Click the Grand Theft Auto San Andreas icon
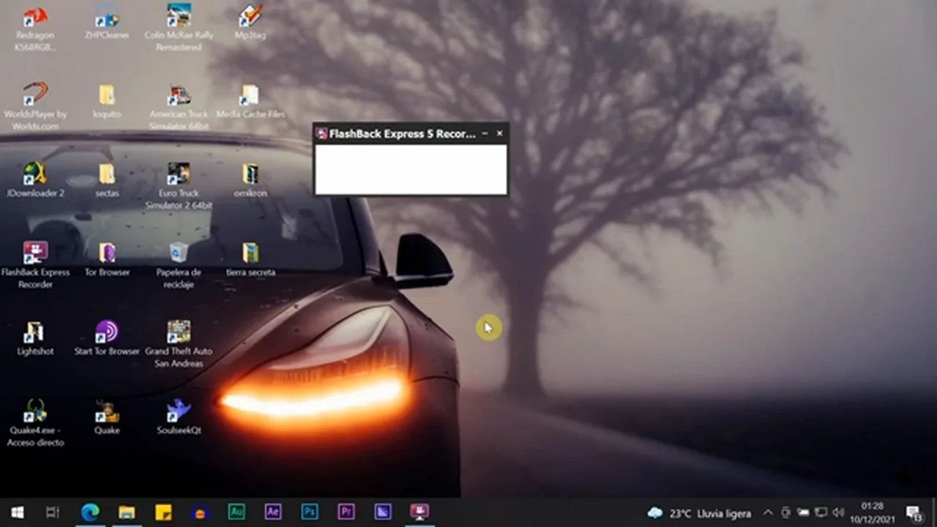937x527 pixels. (179, 333)
